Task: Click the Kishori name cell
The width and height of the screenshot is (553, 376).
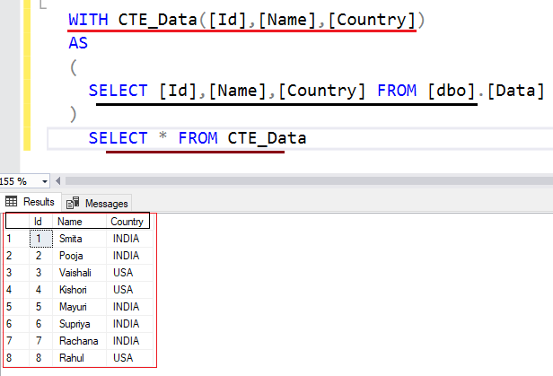Action: coord(79,290)
